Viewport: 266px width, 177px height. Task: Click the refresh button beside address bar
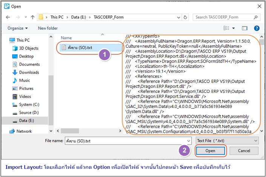187,17
